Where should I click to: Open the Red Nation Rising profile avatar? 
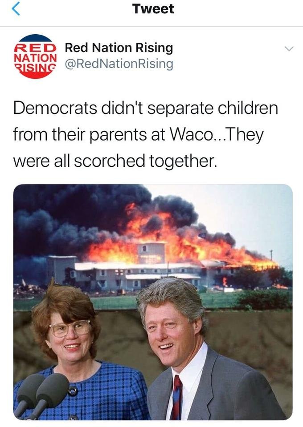(x=35, y=56)
